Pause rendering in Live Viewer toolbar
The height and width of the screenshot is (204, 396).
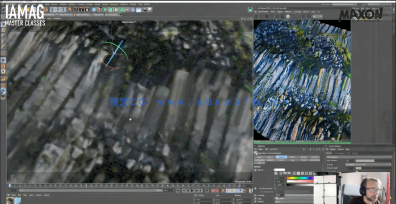pyautogui.click(x=267, y=16)
